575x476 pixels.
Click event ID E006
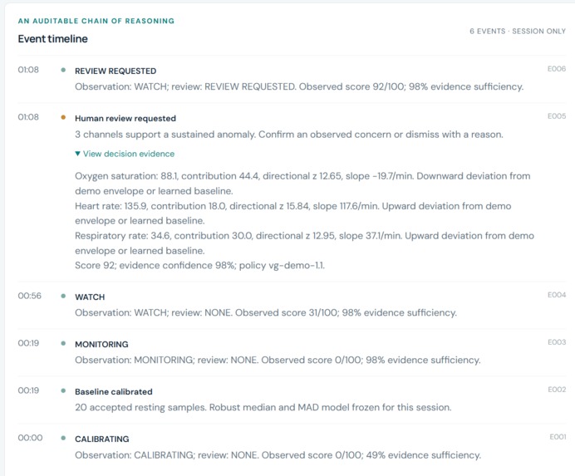(557, 69)
